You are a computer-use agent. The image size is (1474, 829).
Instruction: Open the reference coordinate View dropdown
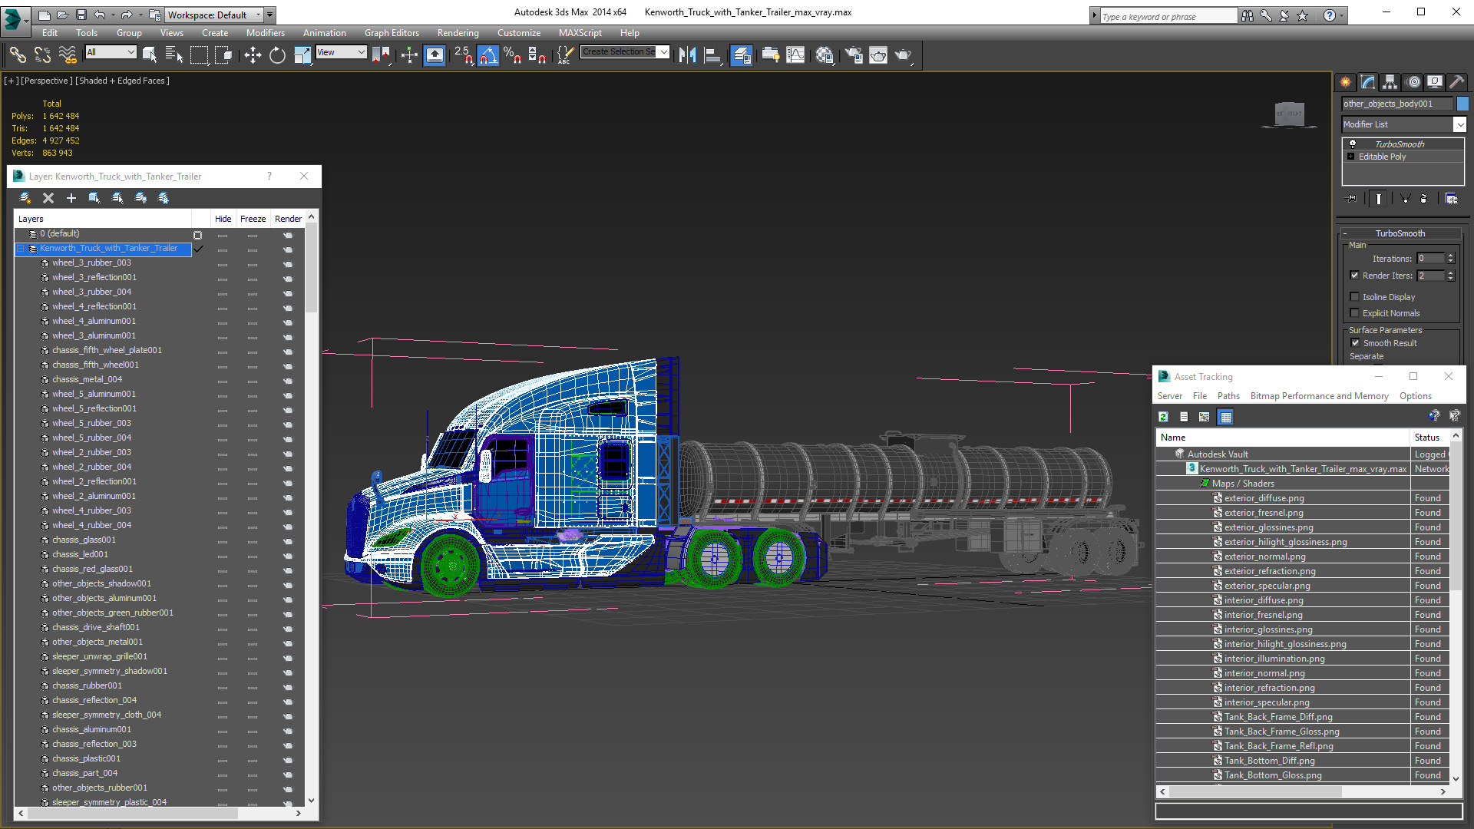[361, 52]
